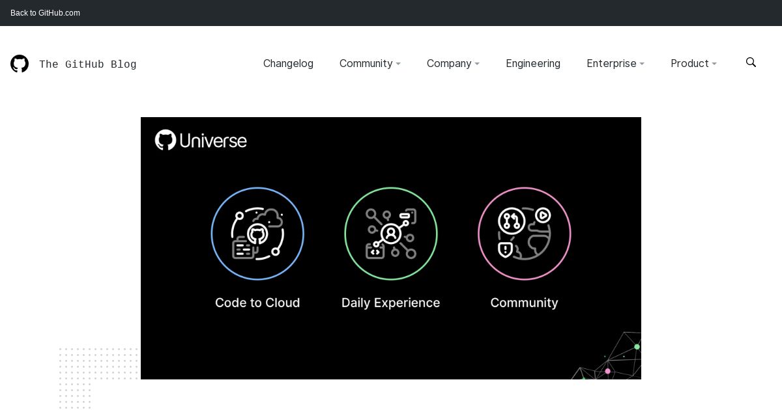Expand the Company dropdown menu
The image size is (782, 410).
(453, 63)
